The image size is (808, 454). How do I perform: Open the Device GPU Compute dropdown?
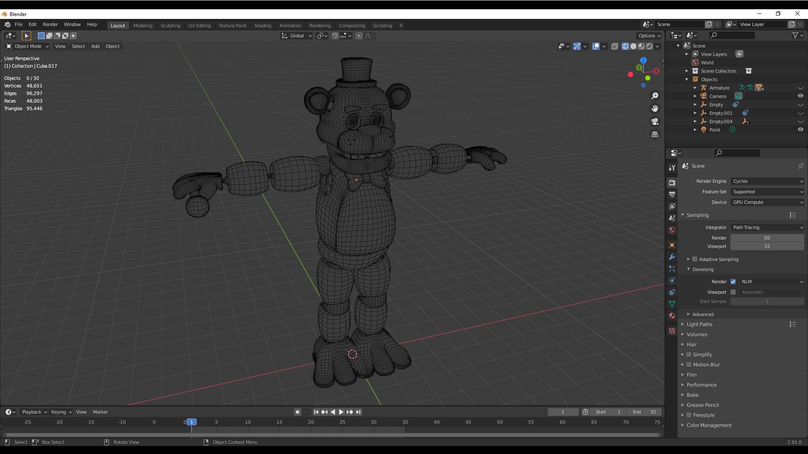point(768,202)
